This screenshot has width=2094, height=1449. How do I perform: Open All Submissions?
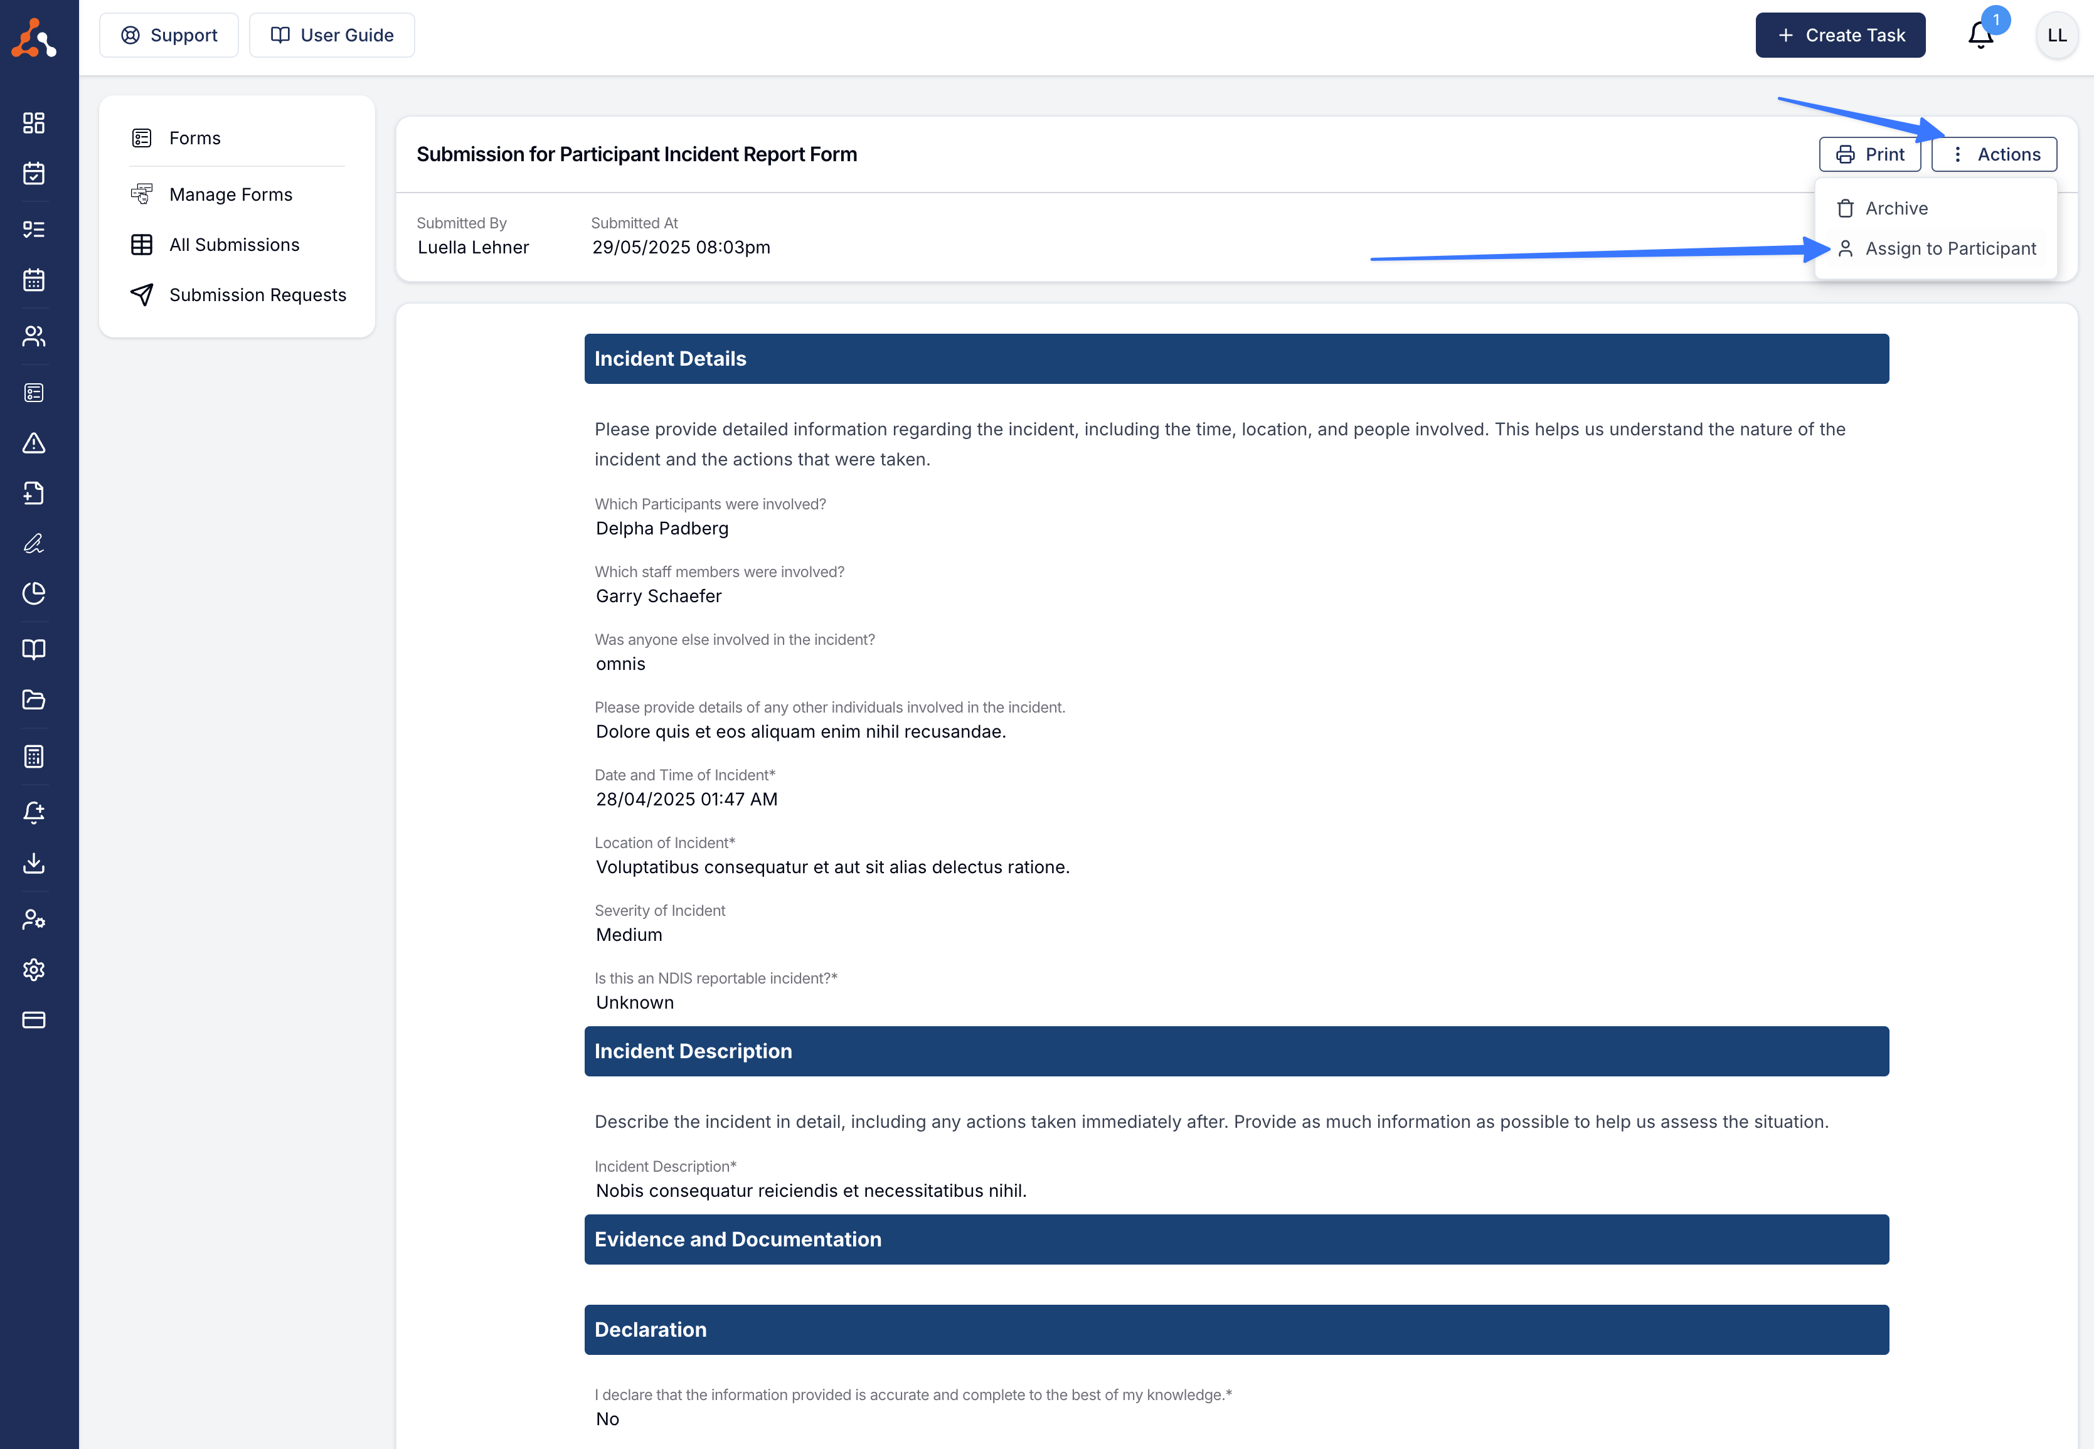coord(236,245)
